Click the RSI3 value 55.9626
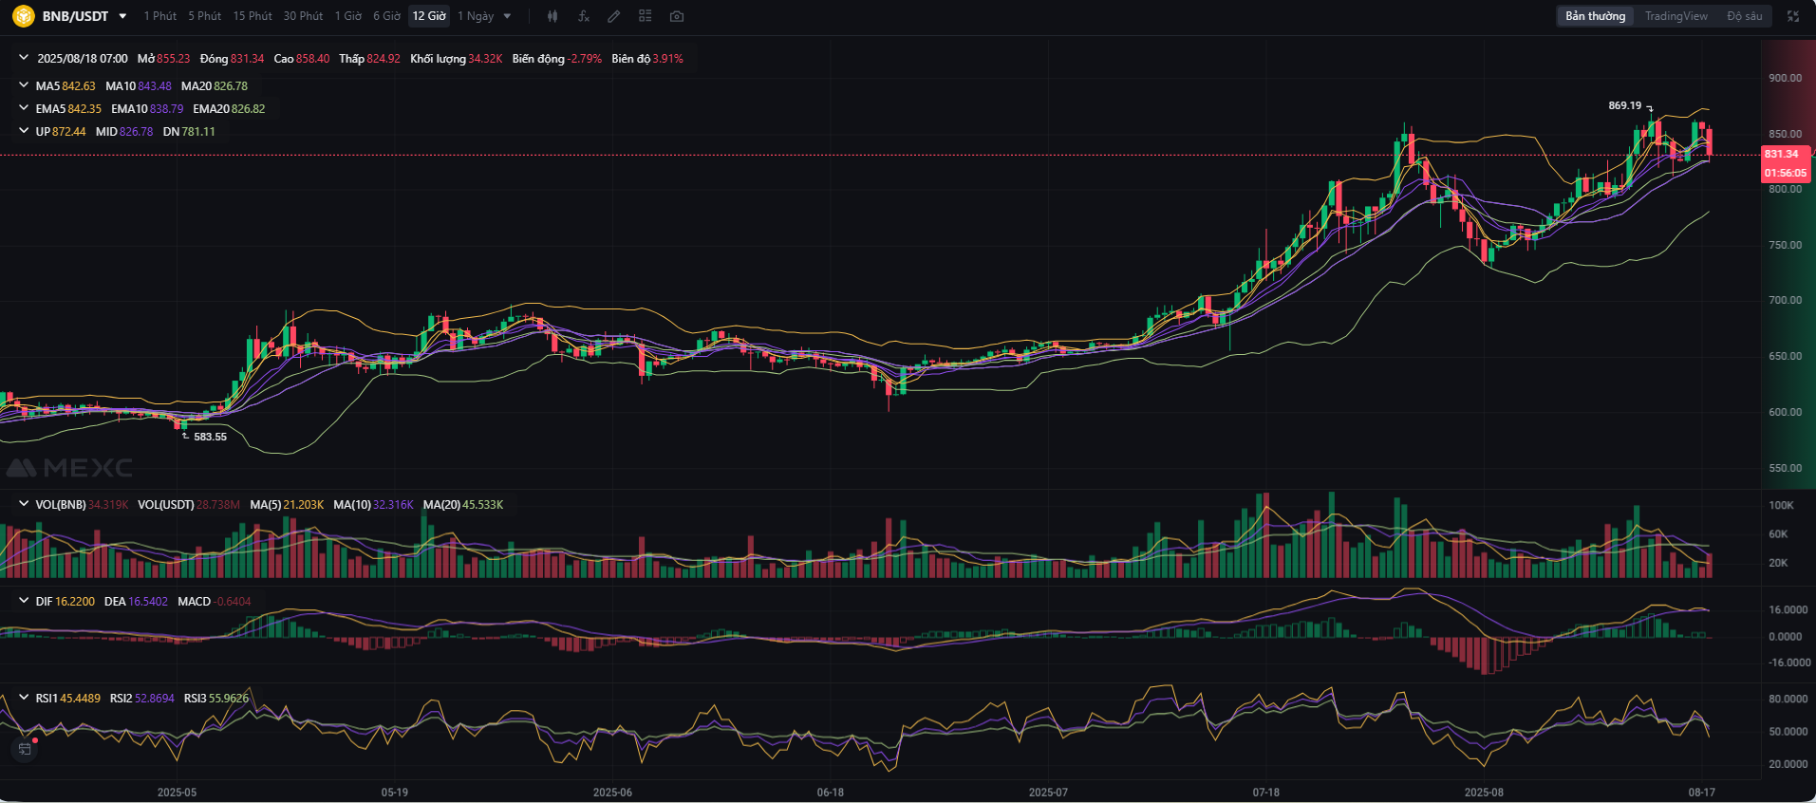The image size is (1816, 803). pos(229,698)
